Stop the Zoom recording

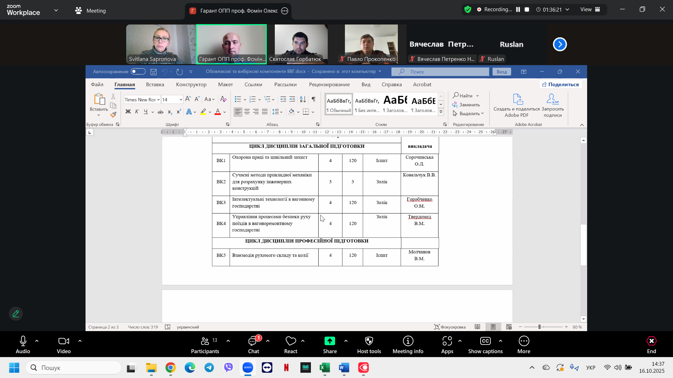(x=526, y=9)
